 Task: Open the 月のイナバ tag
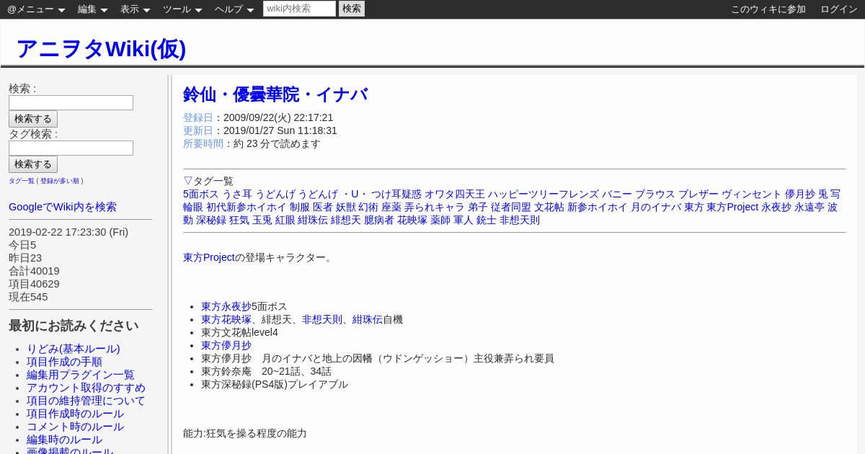pyautogui.click(x=656, y=208)
